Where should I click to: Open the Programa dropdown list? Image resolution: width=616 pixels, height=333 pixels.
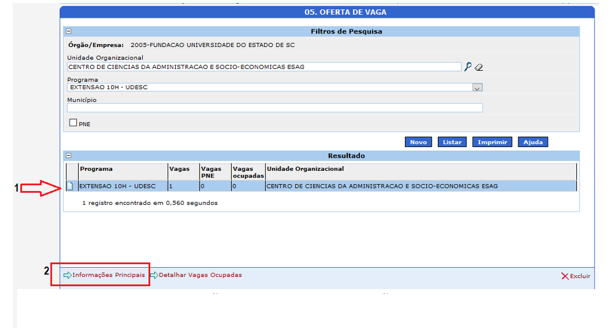pyautogui.click(x=478, y=88)
